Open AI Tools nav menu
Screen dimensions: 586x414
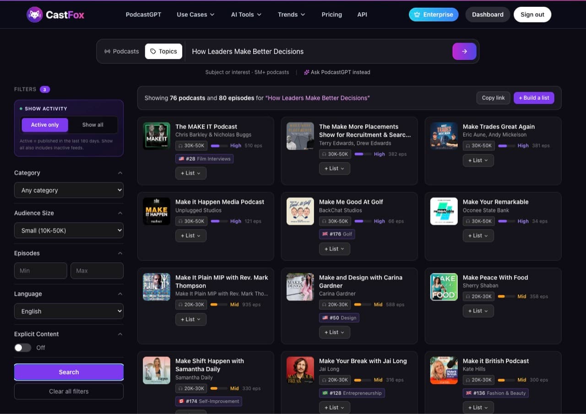[246, 15]
